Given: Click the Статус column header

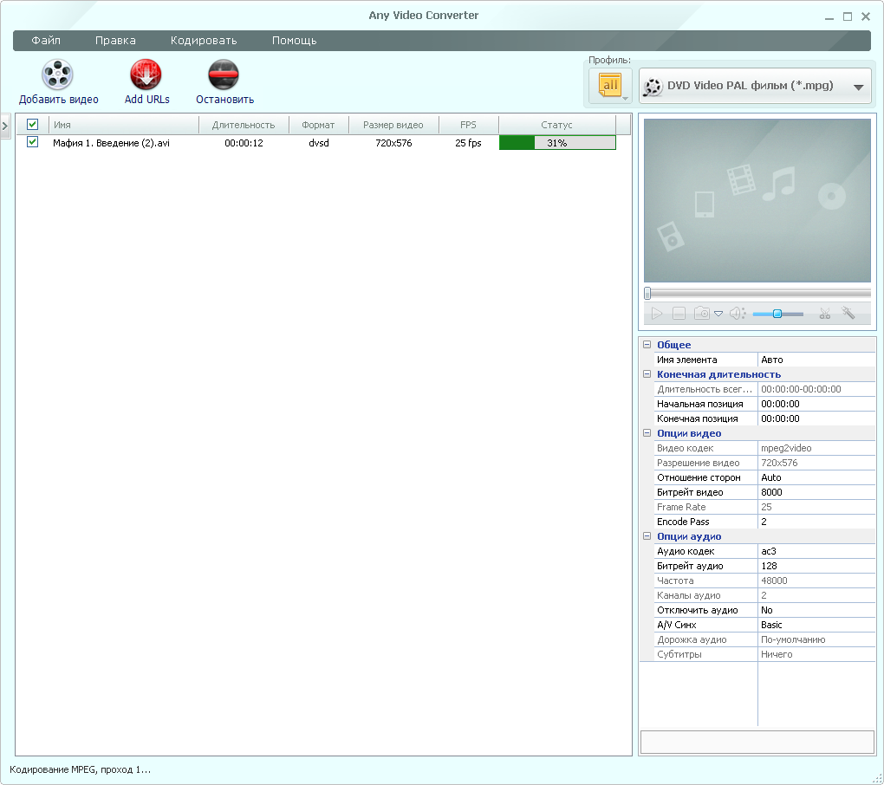Looking at the screenshot, I should 557,125.
